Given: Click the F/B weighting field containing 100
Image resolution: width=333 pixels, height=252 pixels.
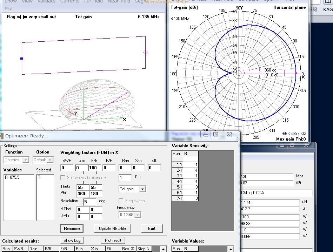Looking at the screenshot, I should (94, 168).
